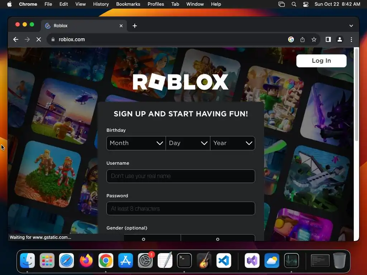The image size is (367, 275).
Task: Bookmark this page with the star icon
Action: 314,39
